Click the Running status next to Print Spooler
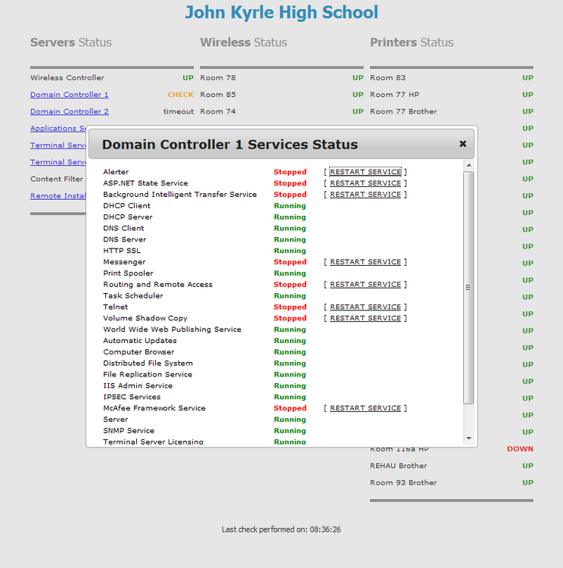This screenshot has width=563, height=568. (x=290, y=273)
